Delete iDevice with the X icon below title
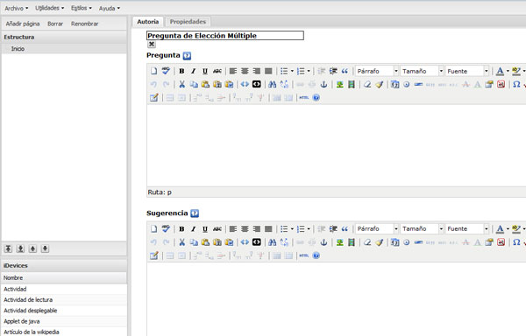The width and height of the screenshot is (526, 336). (x=152, y=44)
